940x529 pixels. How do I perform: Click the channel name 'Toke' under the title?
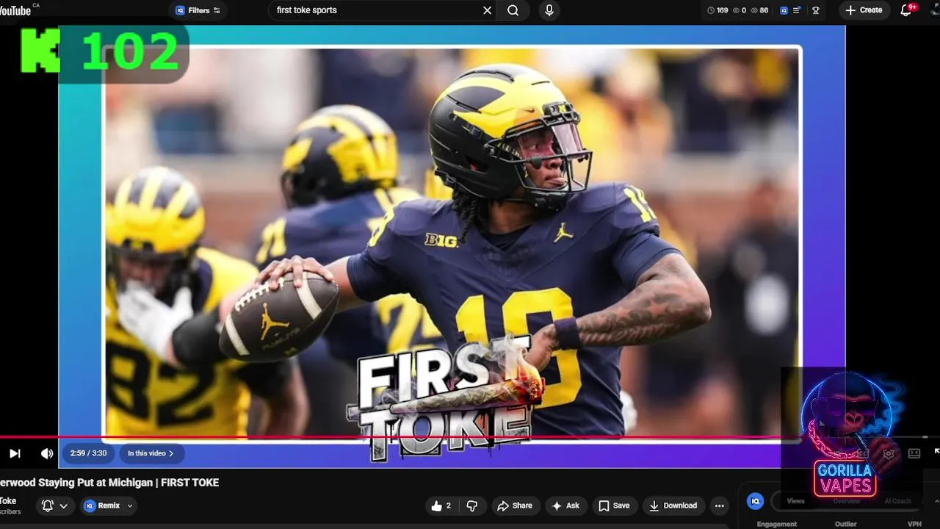[8, 501]
